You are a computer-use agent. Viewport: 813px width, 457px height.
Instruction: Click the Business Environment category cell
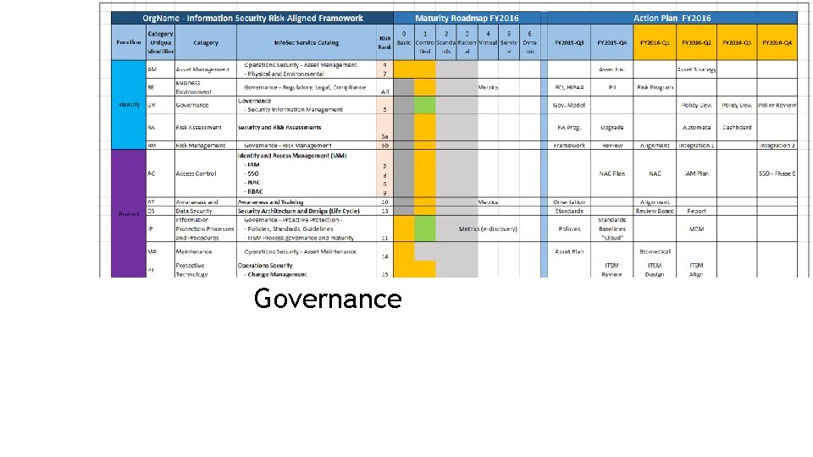(205, 87)
